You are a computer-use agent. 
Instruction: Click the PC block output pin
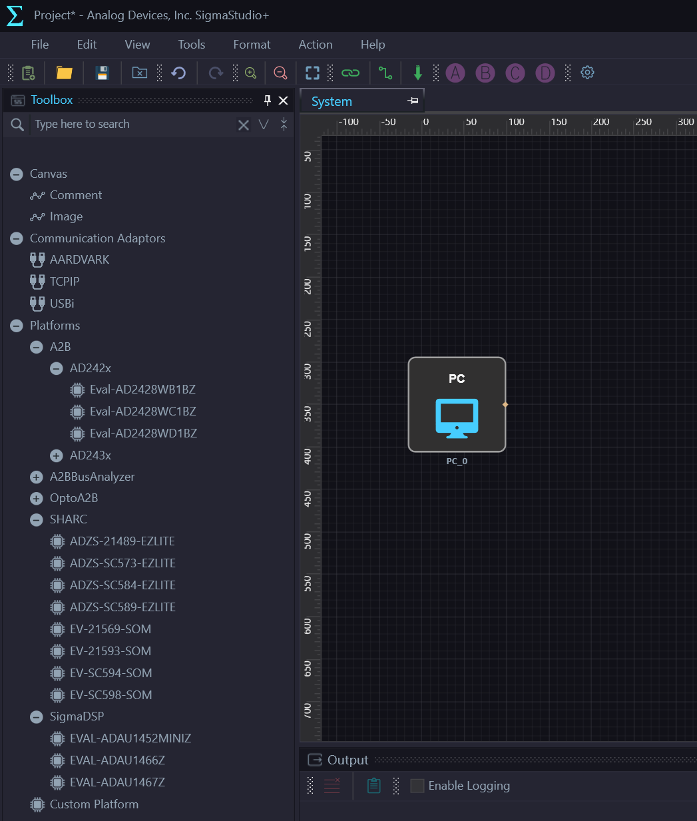(x=505, y=405)
